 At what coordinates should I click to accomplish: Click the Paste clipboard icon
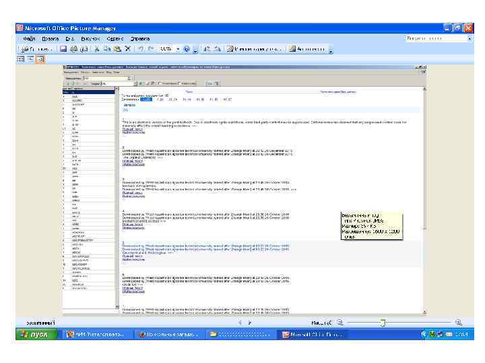[117, 49]
